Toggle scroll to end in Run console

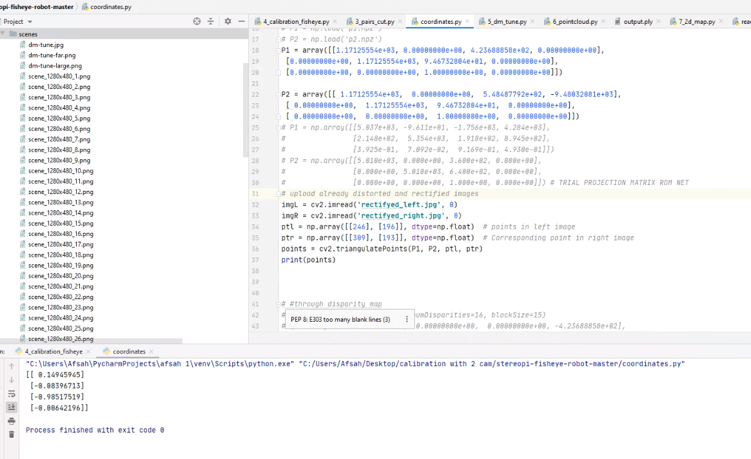click(11, 407)
